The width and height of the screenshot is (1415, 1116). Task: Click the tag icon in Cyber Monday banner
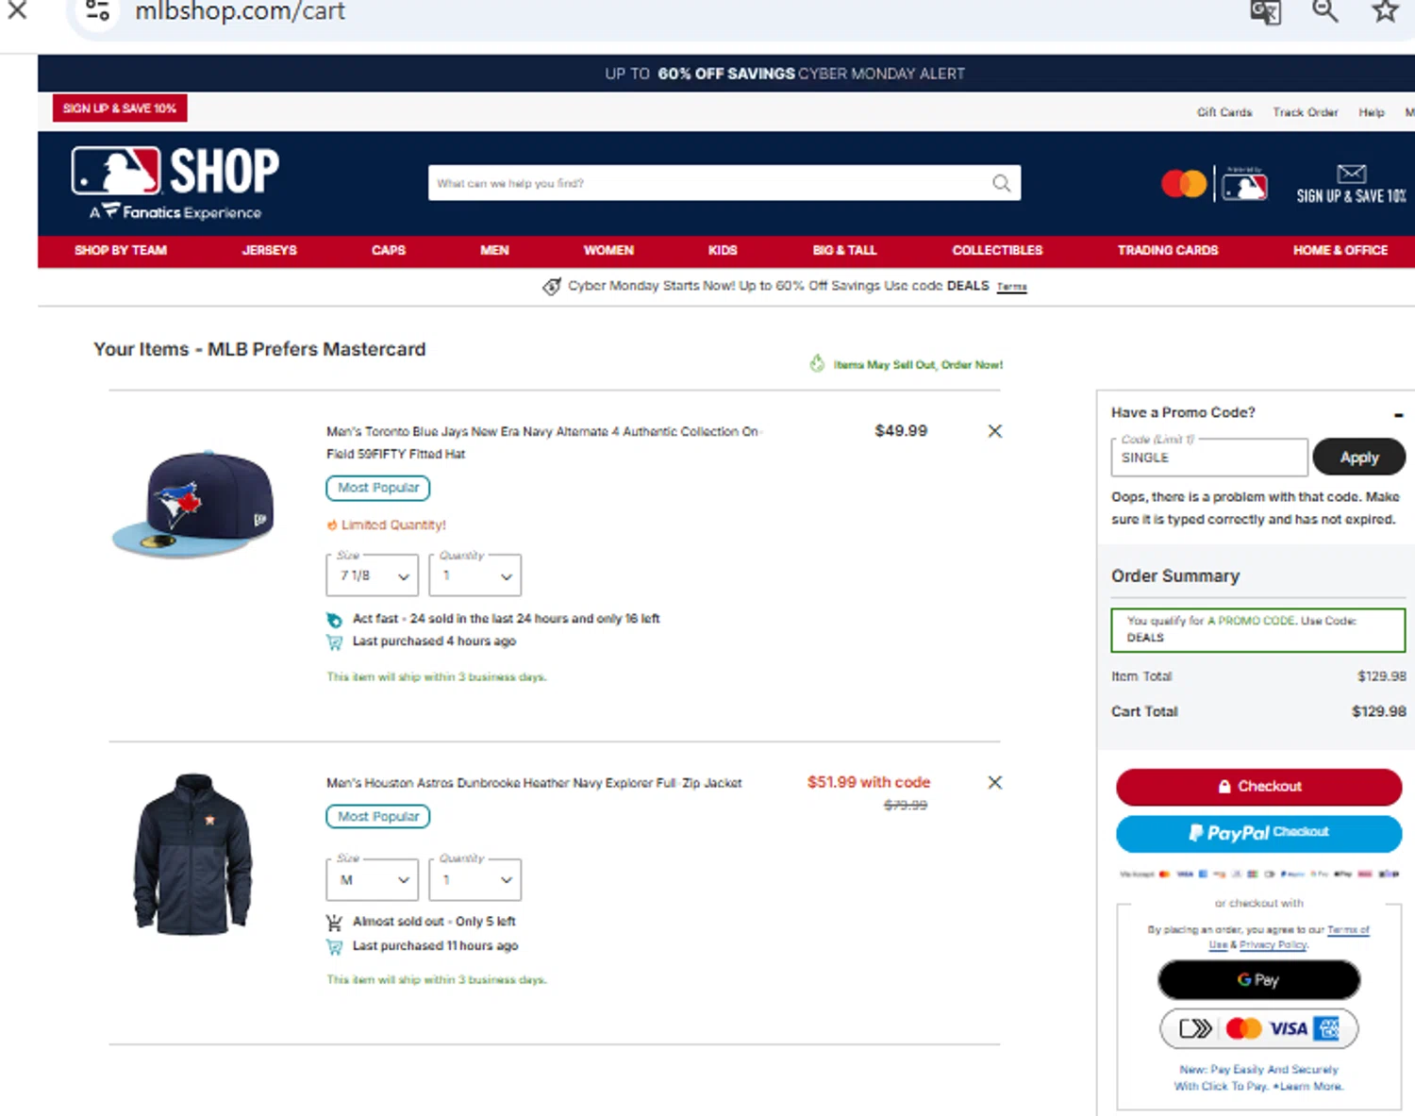[x=552, y=286]
